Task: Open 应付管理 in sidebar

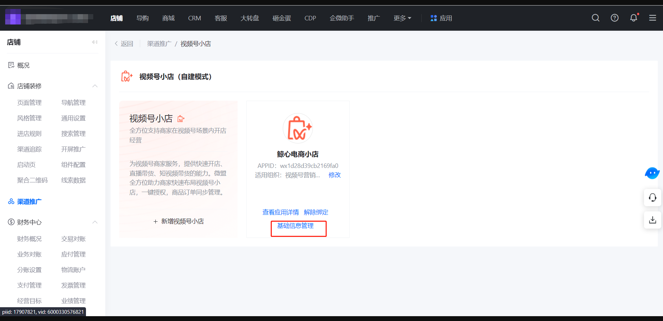Action: click(74, 254)
